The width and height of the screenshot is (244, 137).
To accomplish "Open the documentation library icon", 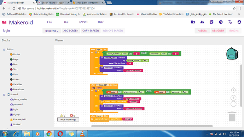I will (x=211, y=22).
